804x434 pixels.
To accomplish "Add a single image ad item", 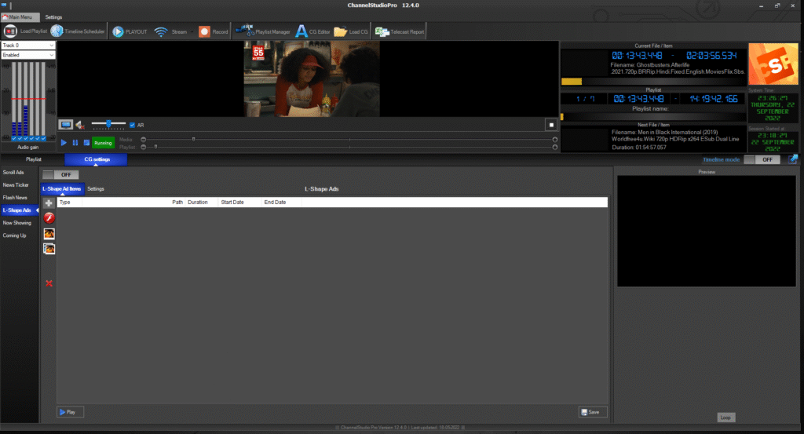I will click(x=49, y=234).
